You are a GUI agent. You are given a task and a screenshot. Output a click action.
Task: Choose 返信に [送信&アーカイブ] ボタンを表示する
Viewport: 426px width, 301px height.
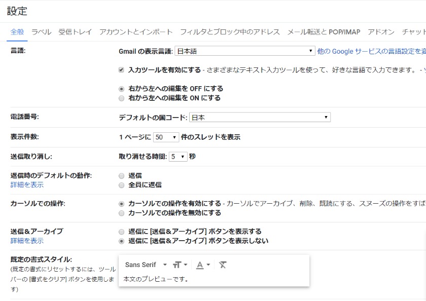coord(121,232)
